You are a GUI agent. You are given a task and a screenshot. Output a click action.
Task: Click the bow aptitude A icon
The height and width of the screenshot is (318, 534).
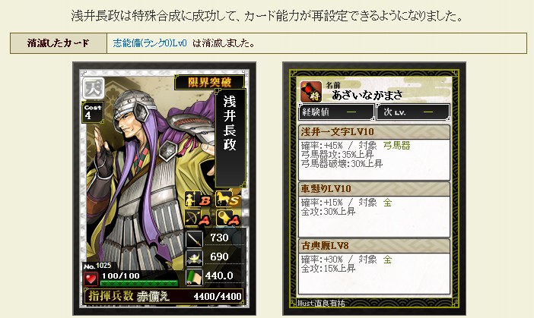coord(198,218)
